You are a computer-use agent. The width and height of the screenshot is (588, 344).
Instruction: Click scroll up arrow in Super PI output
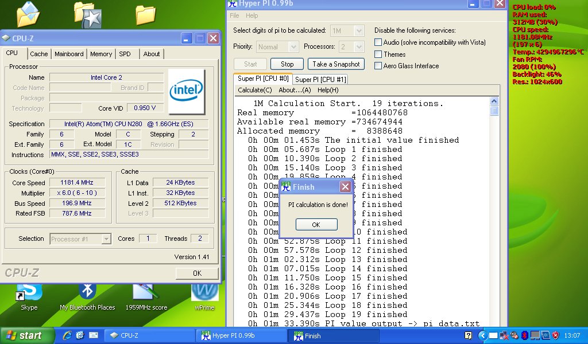(x=494, y=101)
